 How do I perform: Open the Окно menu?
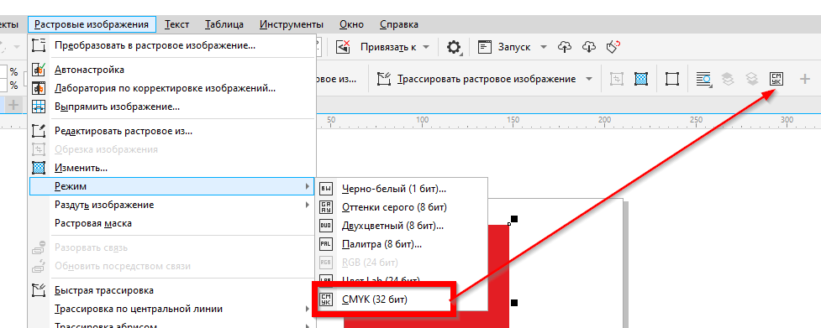point(351,24)
